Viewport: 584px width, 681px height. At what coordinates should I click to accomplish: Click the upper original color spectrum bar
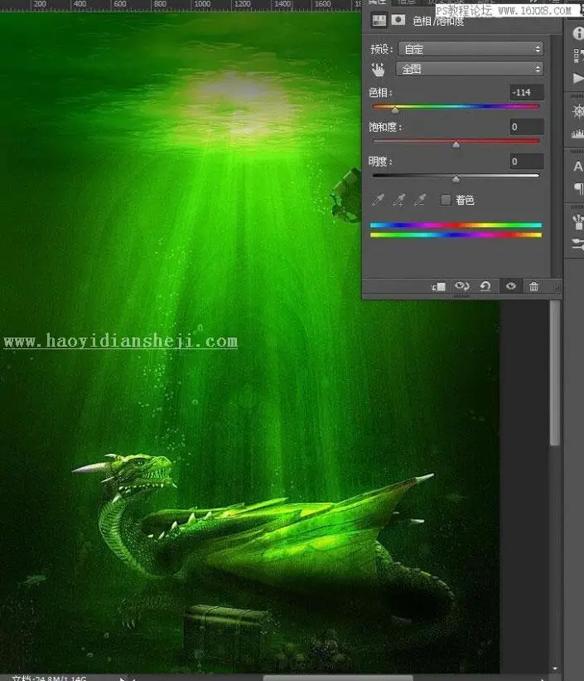(456, 225)
